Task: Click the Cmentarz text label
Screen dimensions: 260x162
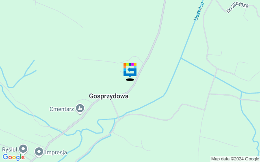Action: 62,109
